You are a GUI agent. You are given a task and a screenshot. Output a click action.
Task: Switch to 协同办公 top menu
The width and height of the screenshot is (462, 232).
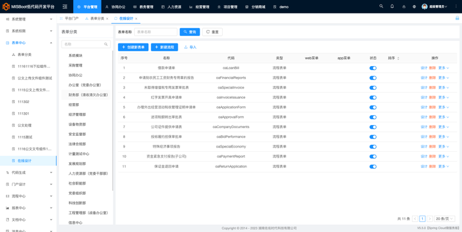[116, 6]
